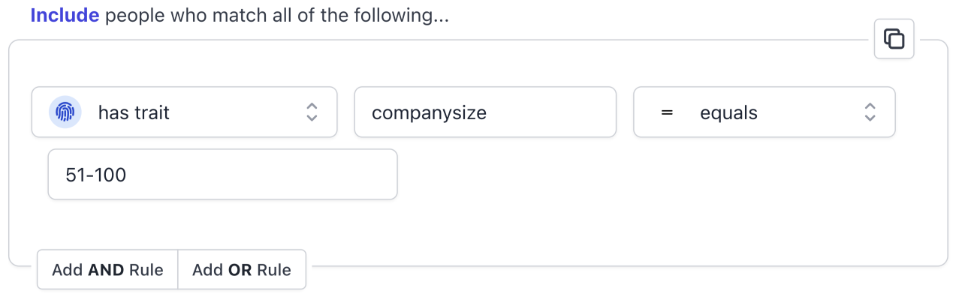Screen dimensions: 962x300
Task: Toggle the Include filter mode link
Action: tap(65, 15)
